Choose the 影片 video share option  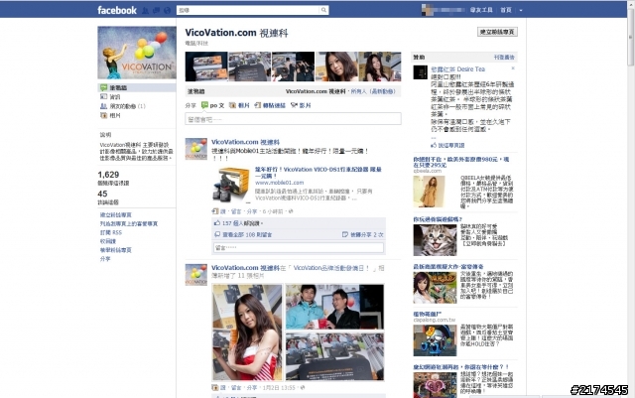[x=301, y=105]
